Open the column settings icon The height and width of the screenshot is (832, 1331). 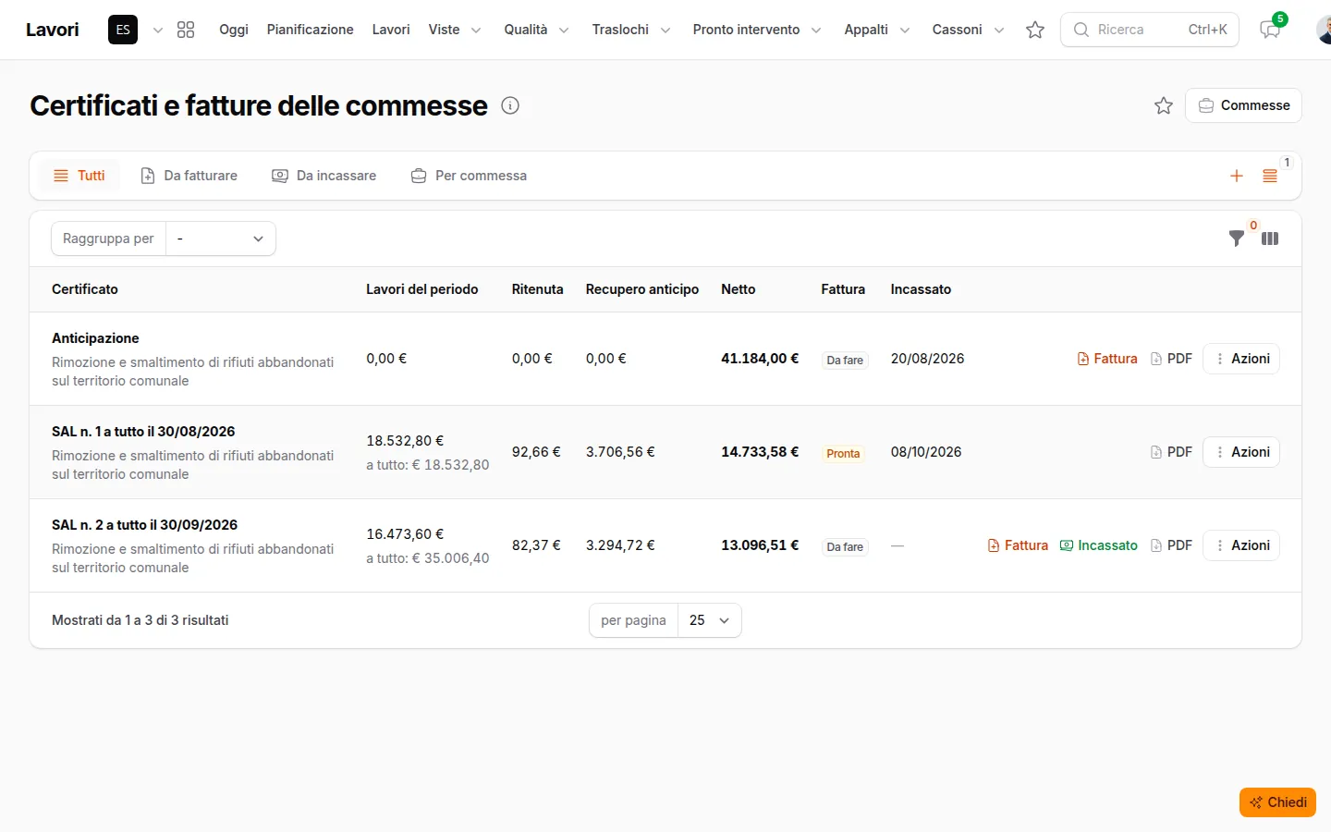pyautogui.click(x=1270, y=239)
